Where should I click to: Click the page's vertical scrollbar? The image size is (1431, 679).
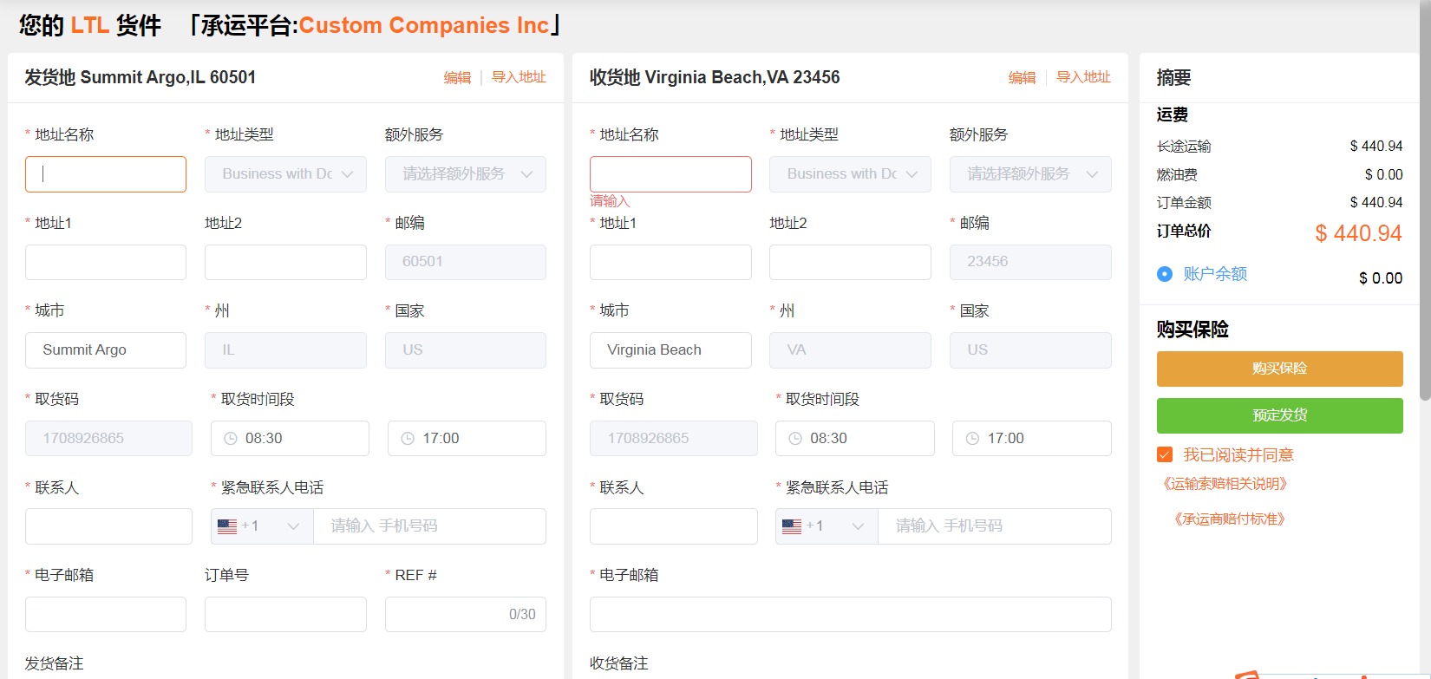click(x=1424, y=199)
